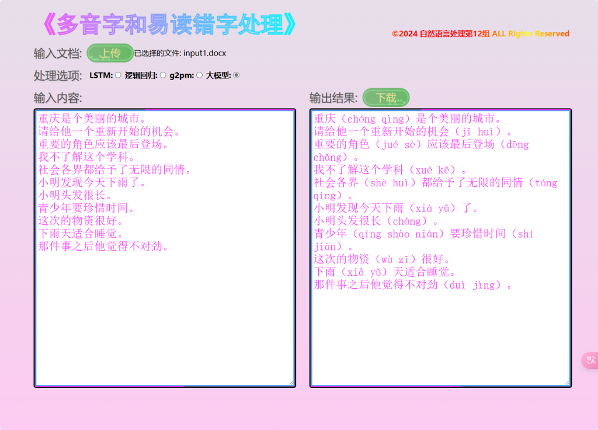Click output line containing duì jìng pinyin

(x=412, y=285)
